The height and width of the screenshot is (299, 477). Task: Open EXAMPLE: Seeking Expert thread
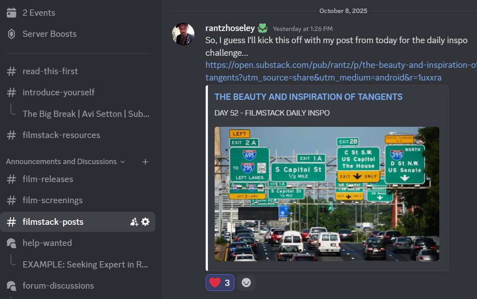pos(85,265)
